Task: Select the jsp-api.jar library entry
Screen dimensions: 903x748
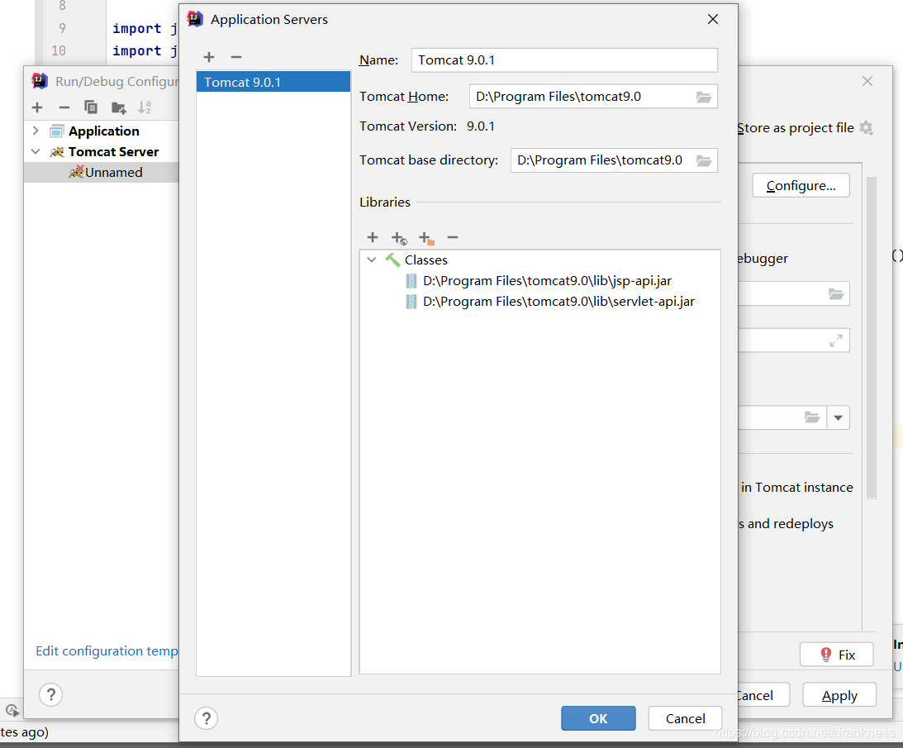Action: (x=547, y=281)
